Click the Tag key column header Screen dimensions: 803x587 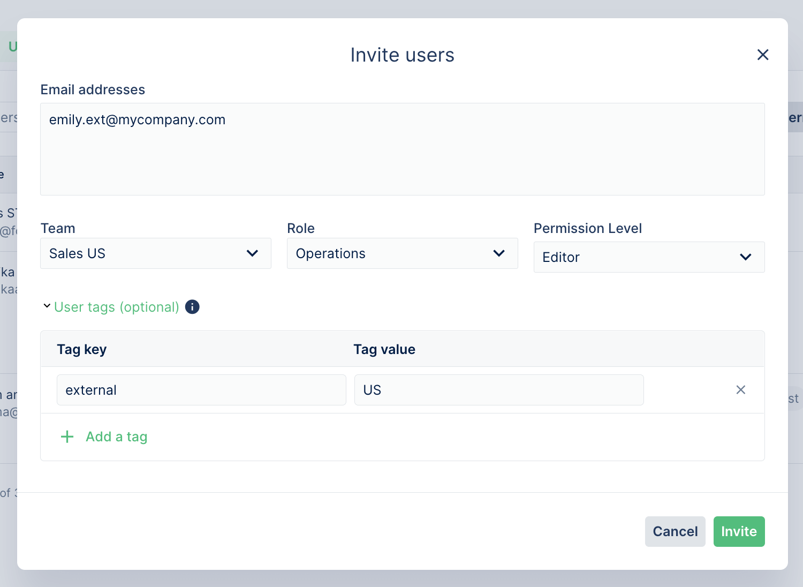click(82, 350)
